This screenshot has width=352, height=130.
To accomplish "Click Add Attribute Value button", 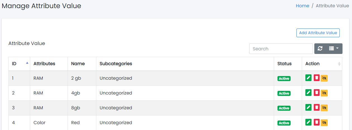I will [x=318, y=33].
